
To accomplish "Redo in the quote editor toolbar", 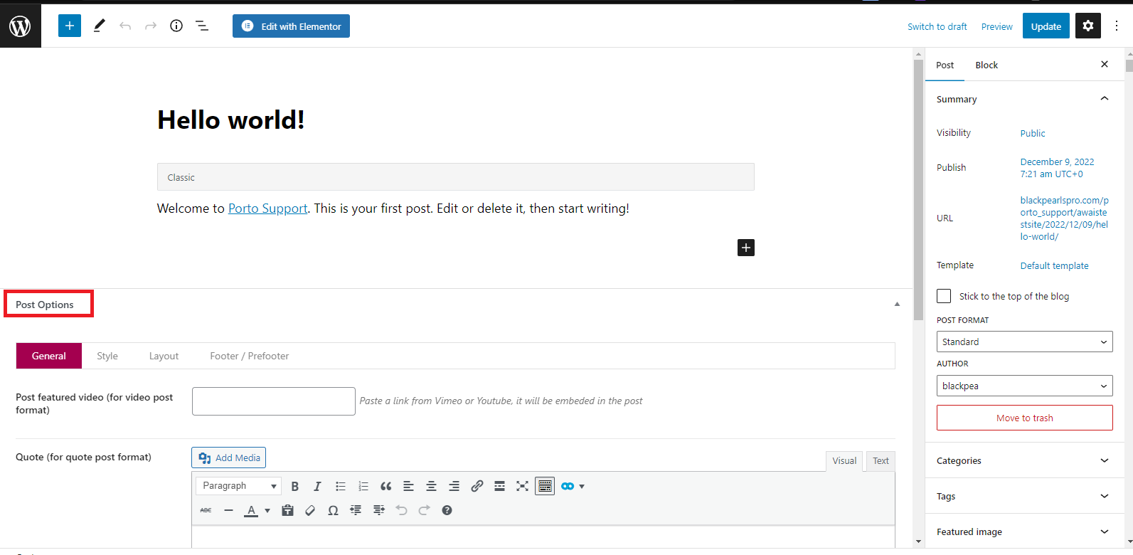I will click(x=425, y=510).
